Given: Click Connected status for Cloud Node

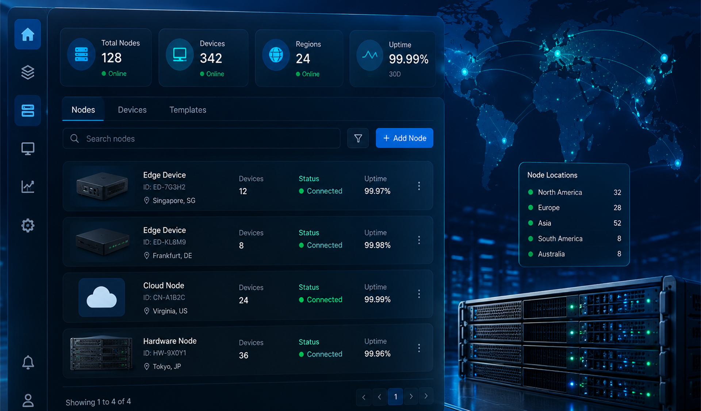Looking at the screenshot, I should (321, 300).
